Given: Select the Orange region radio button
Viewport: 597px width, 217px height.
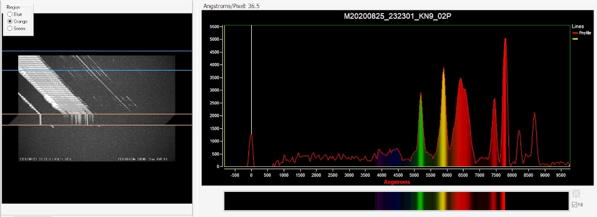Looking at the screenshot, I should (x=10, y=22).
